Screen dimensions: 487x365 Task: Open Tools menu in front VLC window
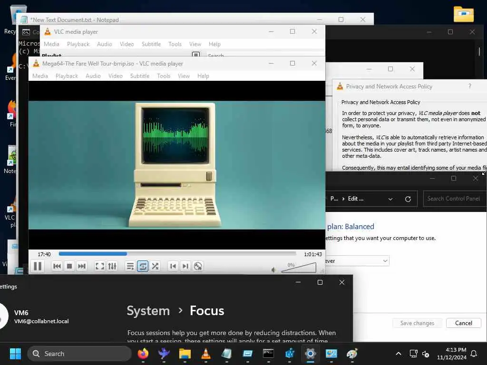(x=164, y=76)
